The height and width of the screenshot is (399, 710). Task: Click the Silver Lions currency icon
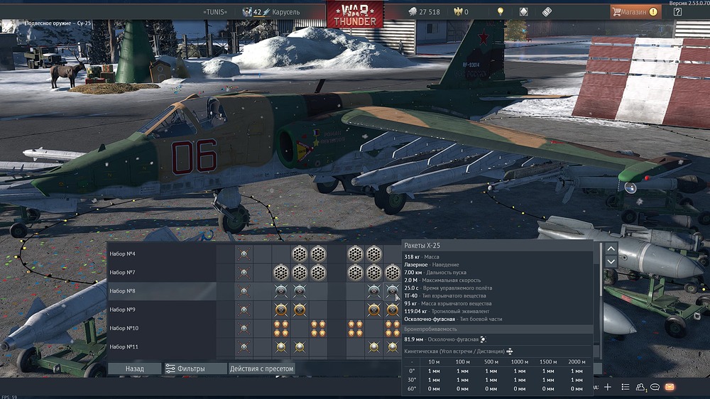click(411, 11)
